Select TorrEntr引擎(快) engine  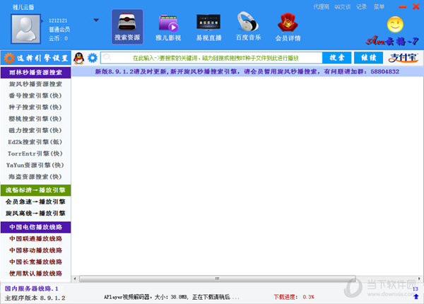[x=36, y=153]
